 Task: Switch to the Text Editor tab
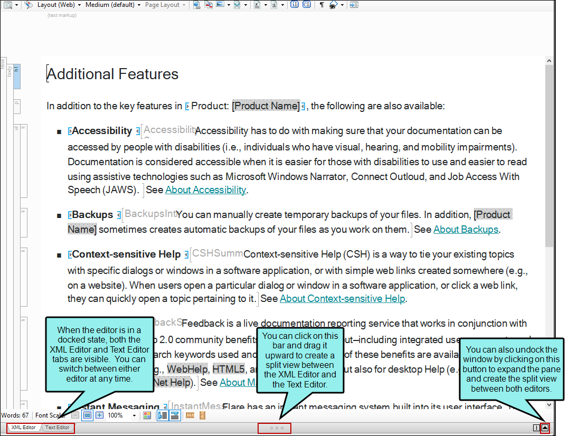pos(57,428)
